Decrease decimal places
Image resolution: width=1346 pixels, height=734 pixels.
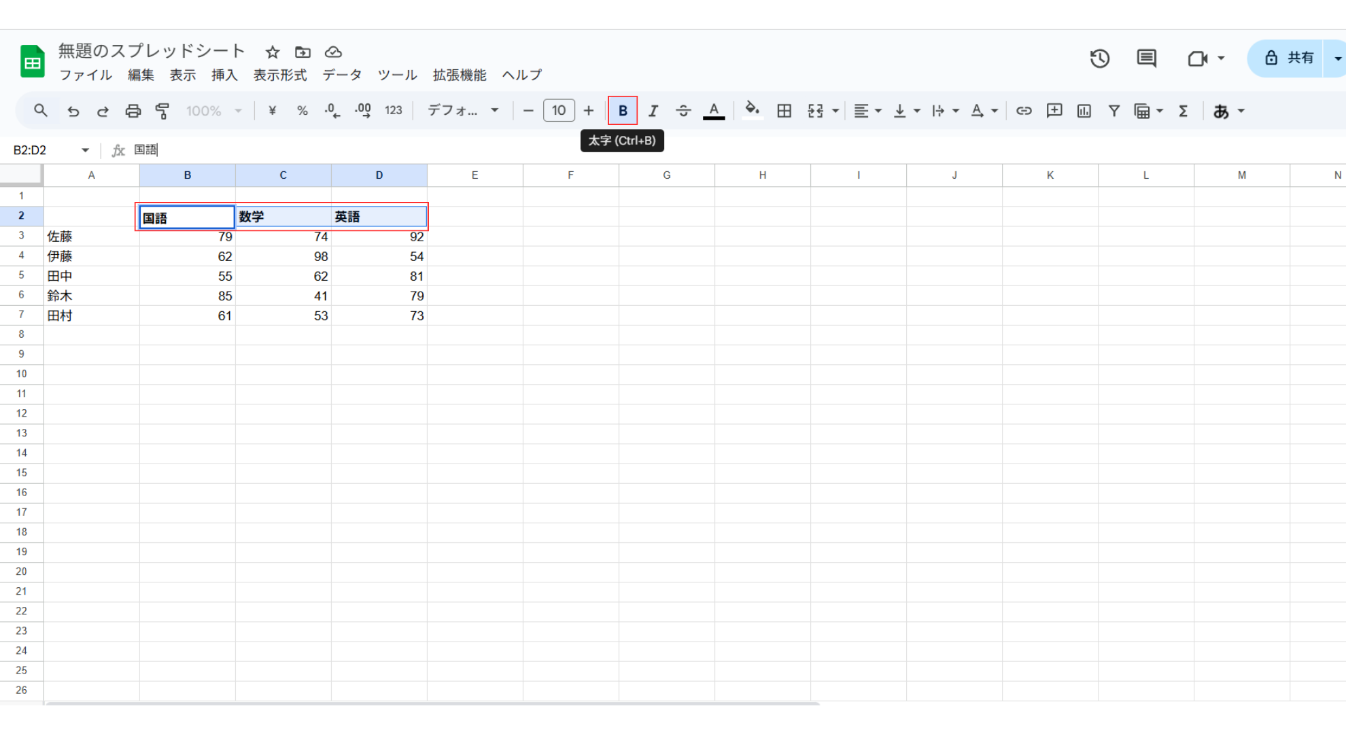(332, 111)
